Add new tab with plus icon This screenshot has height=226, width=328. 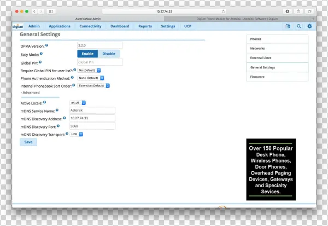(x=313, y=19)
